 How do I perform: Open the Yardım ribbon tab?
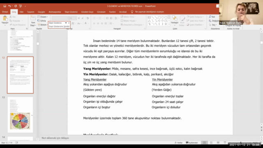click(112, 12)
